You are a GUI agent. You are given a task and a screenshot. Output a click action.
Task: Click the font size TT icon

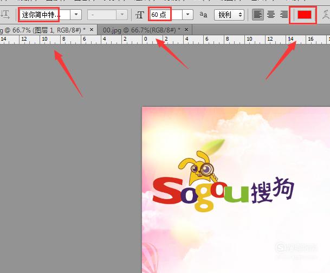point(140,15)
